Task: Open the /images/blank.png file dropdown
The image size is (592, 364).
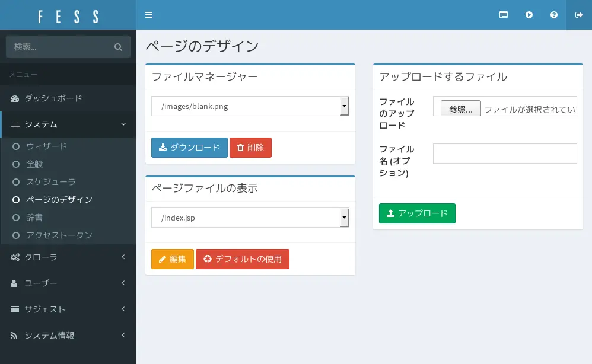Action: [x=250, y=107]
